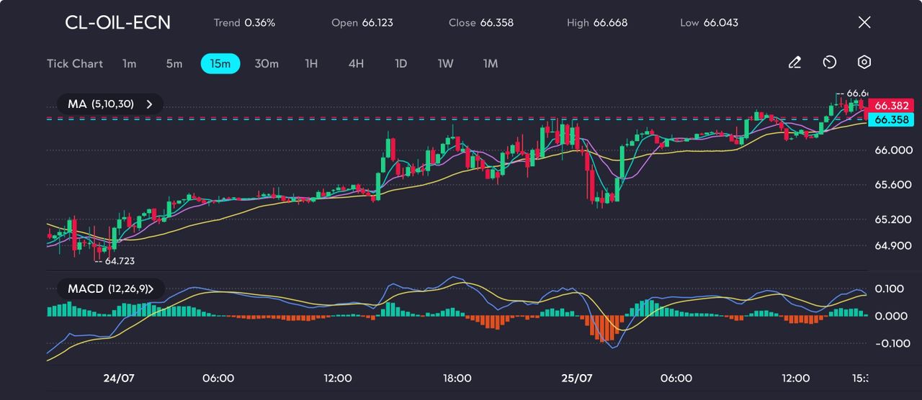
Task: Switch to 1M monthly timeframe
Action: pos(491,64)
